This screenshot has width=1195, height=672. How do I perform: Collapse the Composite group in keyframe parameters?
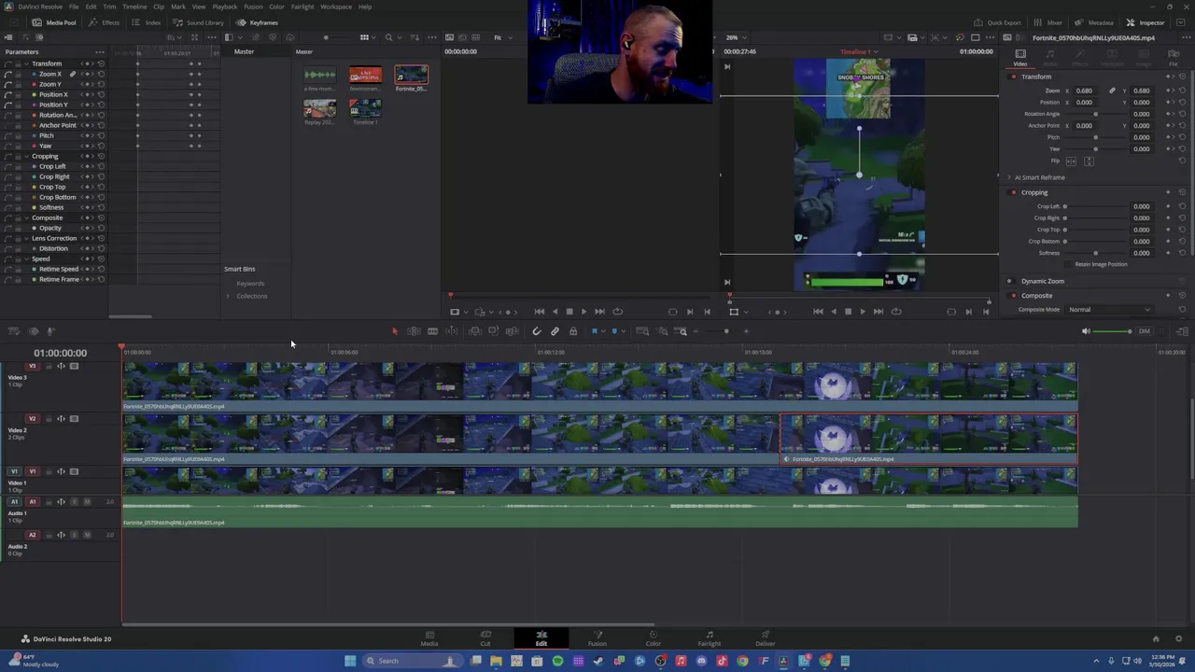tap(26, 217)
